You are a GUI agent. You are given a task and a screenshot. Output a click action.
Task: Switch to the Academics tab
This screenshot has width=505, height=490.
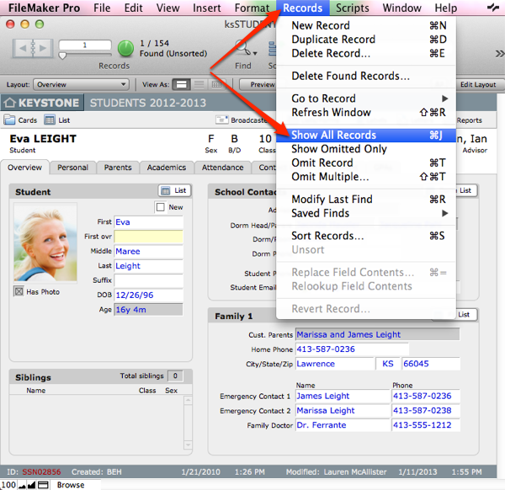(x=167, y=168)
